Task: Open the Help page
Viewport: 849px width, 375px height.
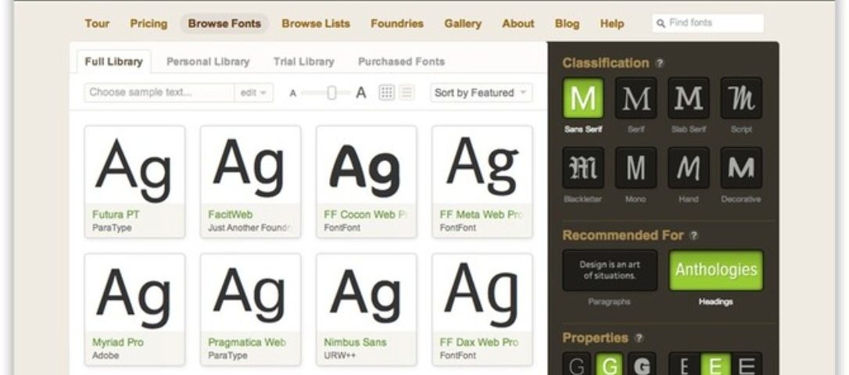Action: point(612,23)
